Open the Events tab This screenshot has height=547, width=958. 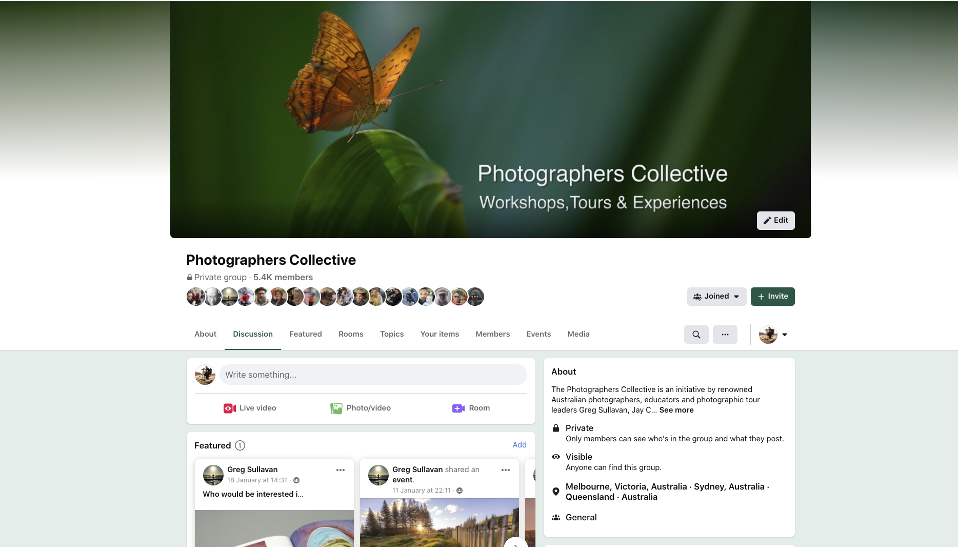tap(538, 334)
